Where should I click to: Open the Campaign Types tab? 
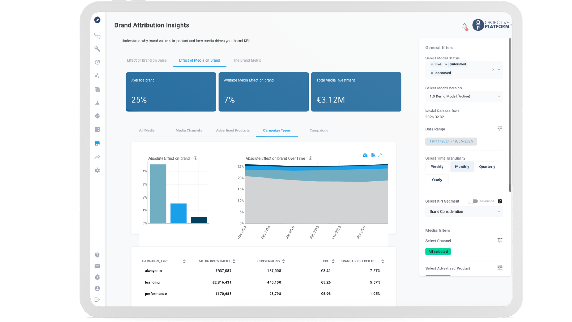277,130
